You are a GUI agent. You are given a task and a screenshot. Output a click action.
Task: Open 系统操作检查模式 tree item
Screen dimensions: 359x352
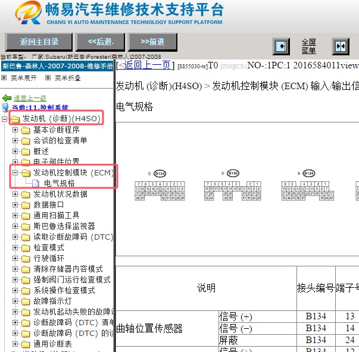tap(64, 290)
